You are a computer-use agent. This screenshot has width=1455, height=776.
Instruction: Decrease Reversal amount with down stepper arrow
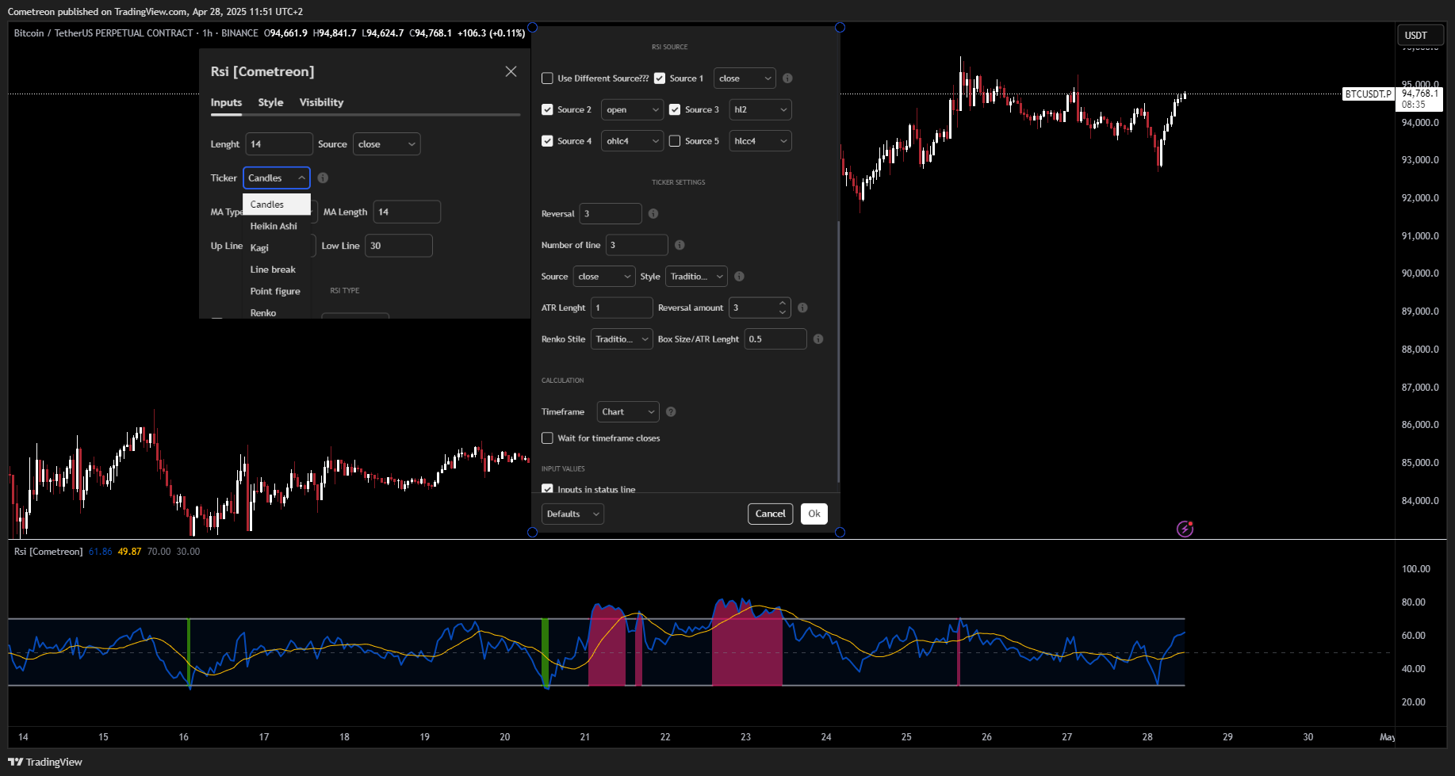click(783, 312)
